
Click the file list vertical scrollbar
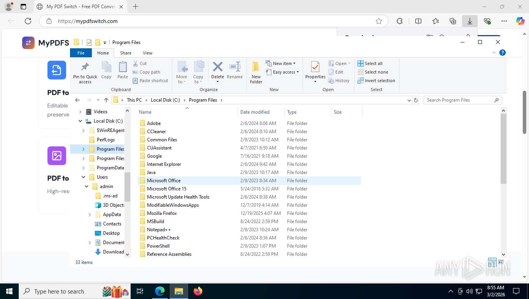[504, 149]
